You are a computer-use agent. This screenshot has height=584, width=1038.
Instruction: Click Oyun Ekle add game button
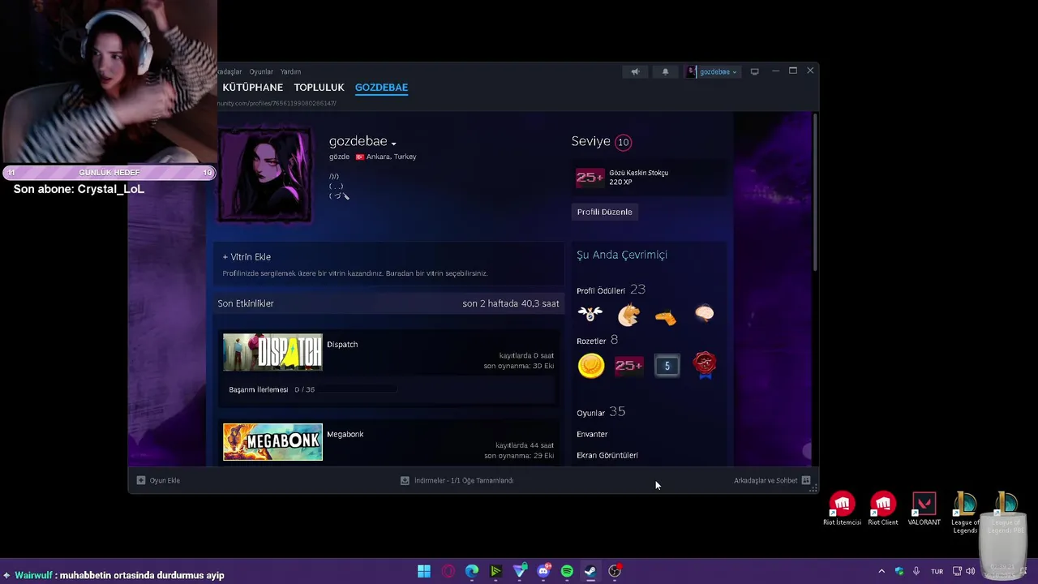(158, 480)
